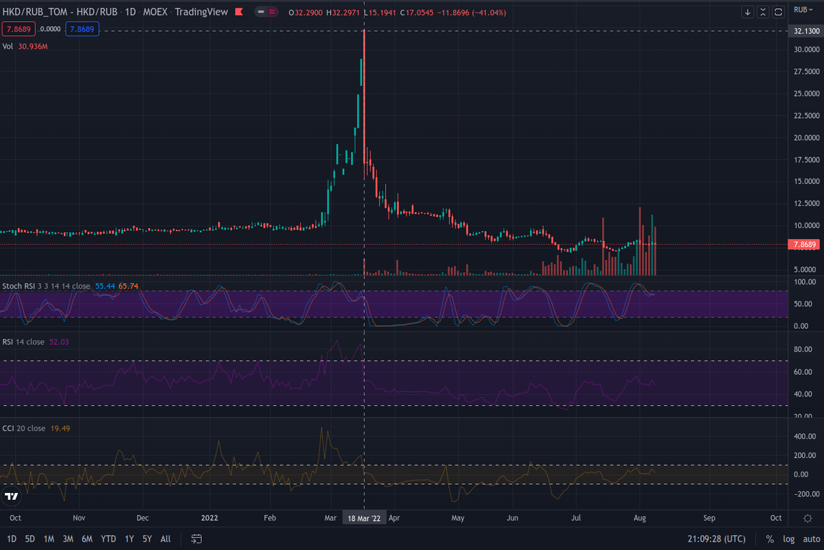Click the red flag icon beside TradingView
824x550 pixels.
[x=238, y=12]
